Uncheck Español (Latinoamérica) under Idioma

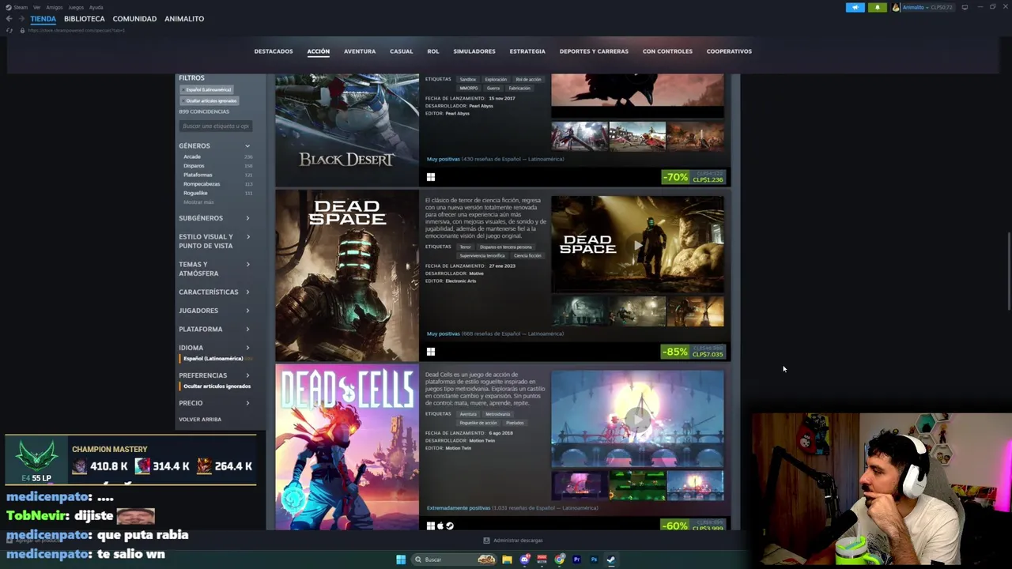click(213, 359)
